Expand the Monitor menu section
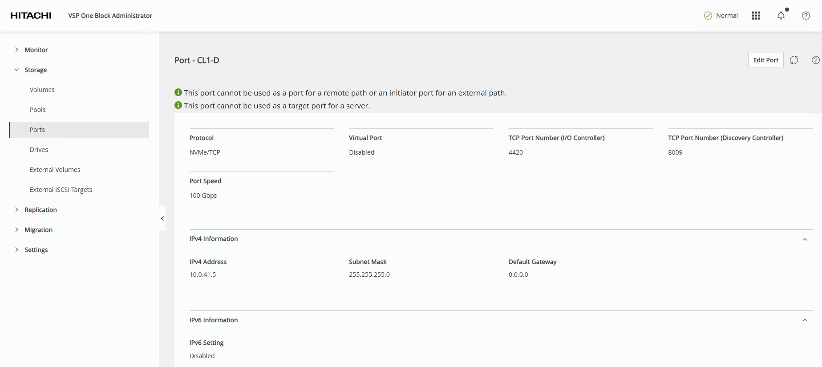Screen dimensions: 822x367 [x=17, y=50]
